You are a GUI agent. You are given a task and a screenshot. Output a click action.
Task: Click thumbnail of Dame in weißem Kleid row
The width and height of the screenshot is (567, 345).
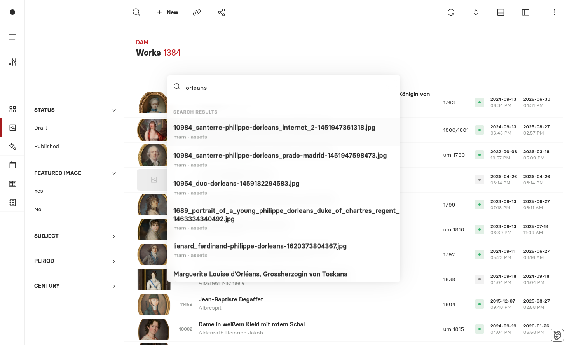(x=154, y=329)
